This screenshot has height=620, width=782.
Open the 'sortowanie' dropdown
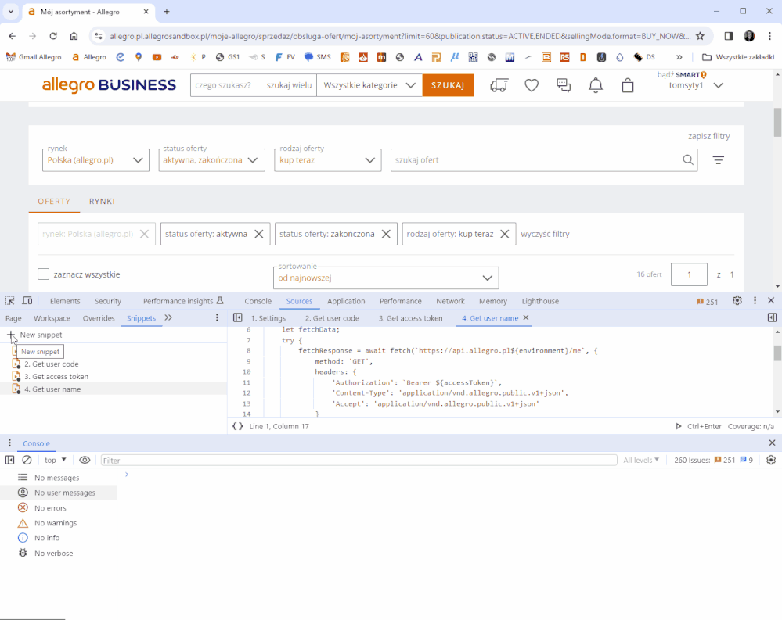coord(385,278)
